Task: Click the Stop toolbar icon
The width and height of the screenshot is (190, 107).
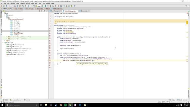Action: click(56, 6)
